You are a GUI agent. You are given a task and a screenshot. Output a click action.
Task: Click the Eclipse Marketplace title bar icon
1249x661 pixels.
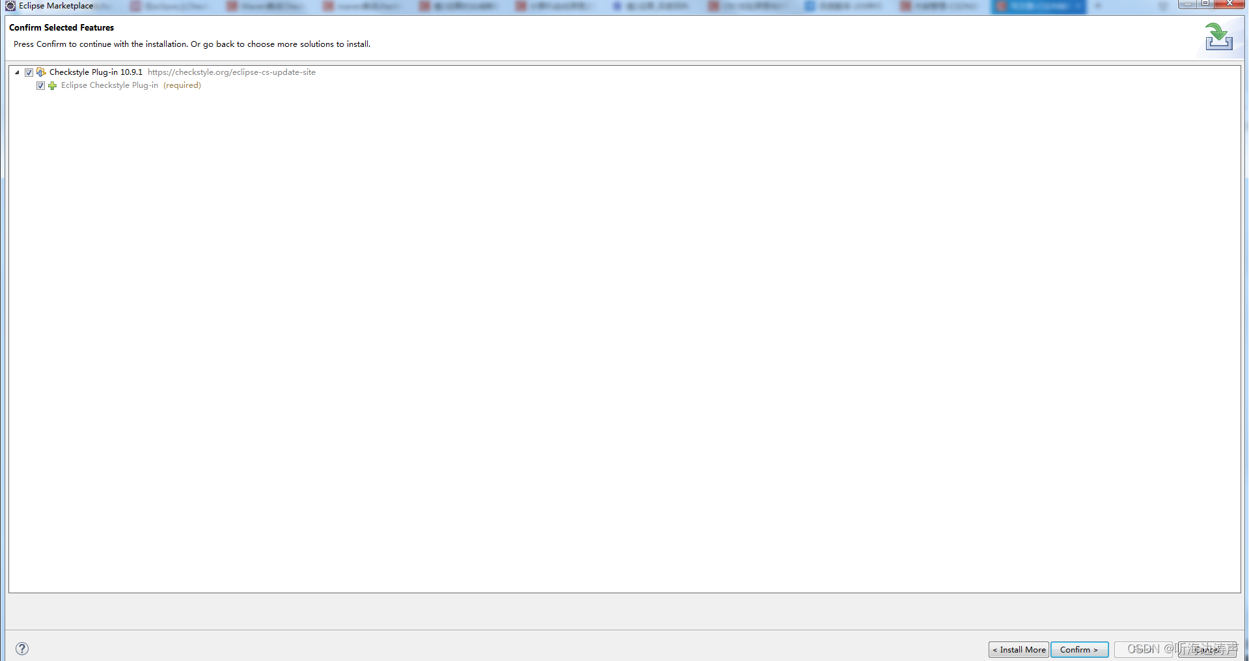pos(10,6)
